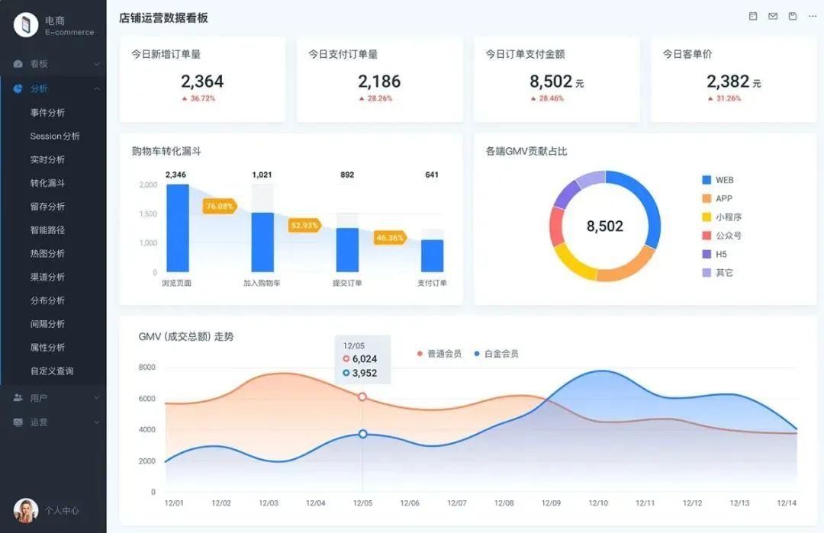The height and width of the screenshot is (533, 824).
Task: Click the 看板 dashboard gauge icon
Action: [18, 64]
